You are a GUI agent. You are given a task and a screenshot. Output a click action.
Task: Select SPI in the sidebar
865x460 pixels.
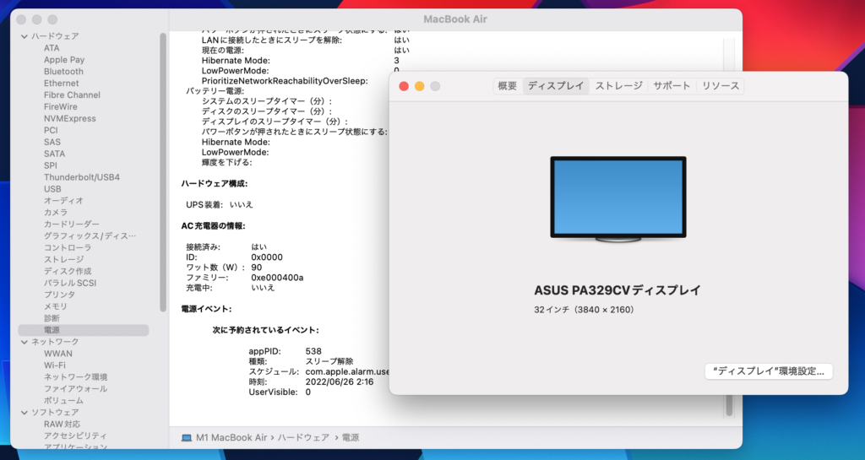pyautogui.click(x=50, y=165)
